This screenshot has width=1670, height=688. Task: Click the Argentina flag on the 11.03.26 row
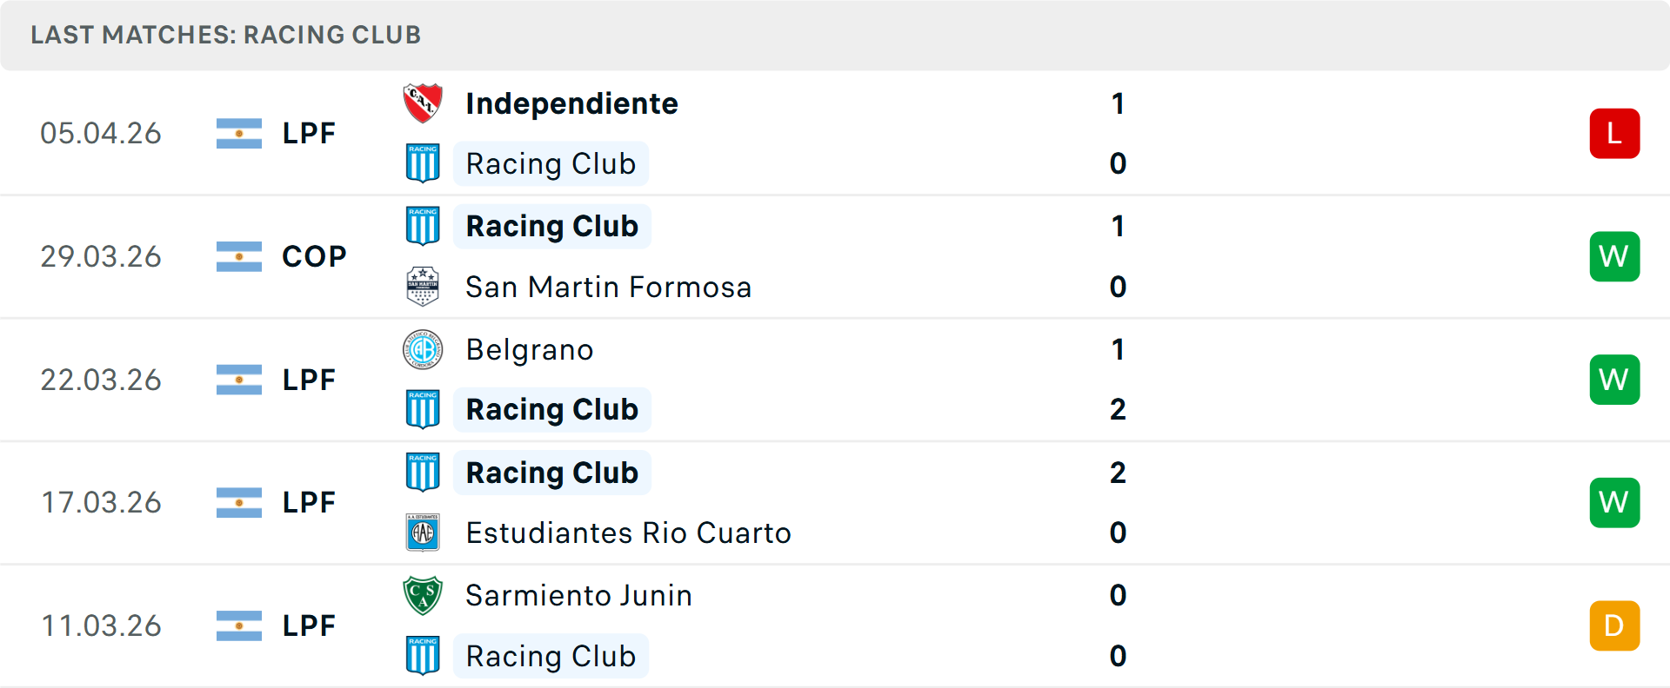(239, 625)
